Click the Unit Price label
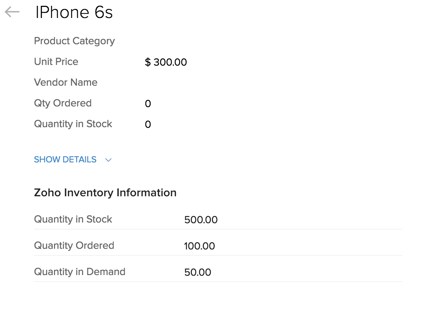This screenshot has height=311, width=446. (x=56, y=62)
